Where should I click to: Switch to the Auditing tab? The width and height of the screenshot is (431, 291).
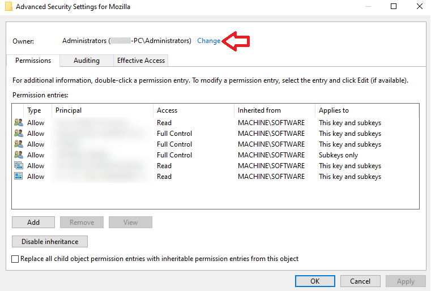pyautogui.click(x=86, y=61)
